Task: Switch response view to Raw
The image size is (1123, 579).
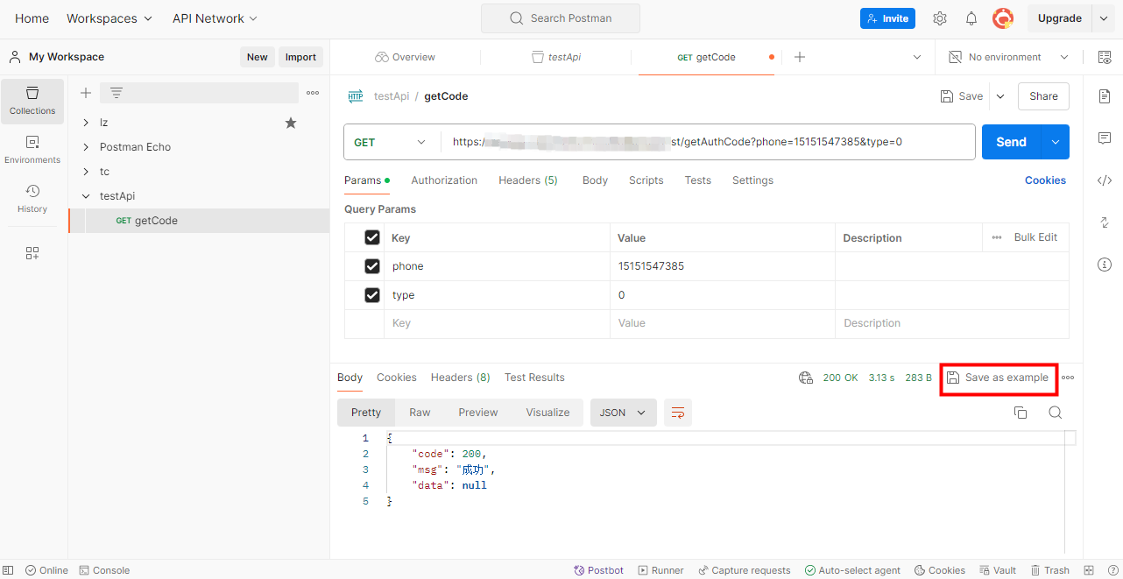Action: (x=420, y=413)
